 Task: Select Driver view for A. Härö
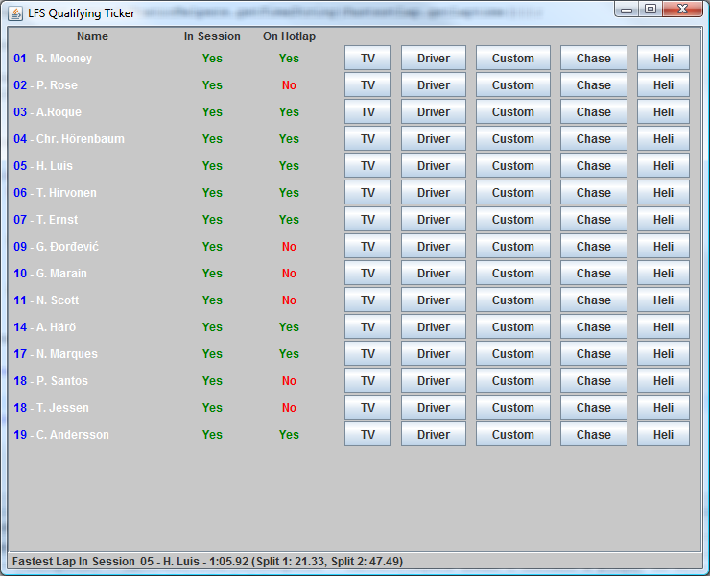coord(434,326)
